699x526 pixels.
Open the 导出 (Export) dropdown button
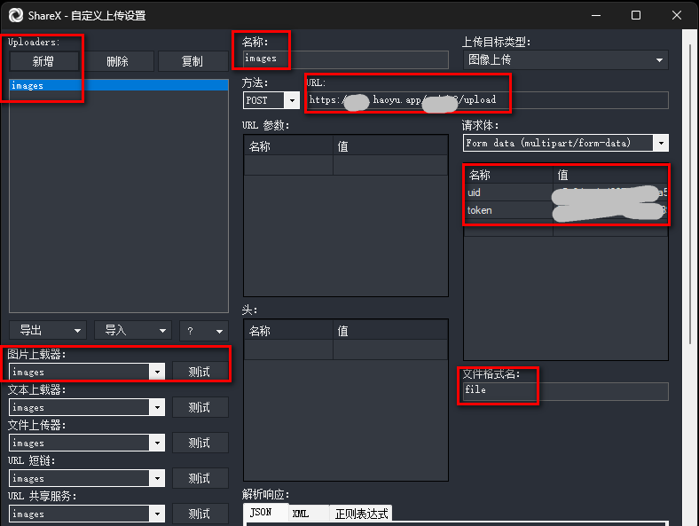click(x=48, y=330)
